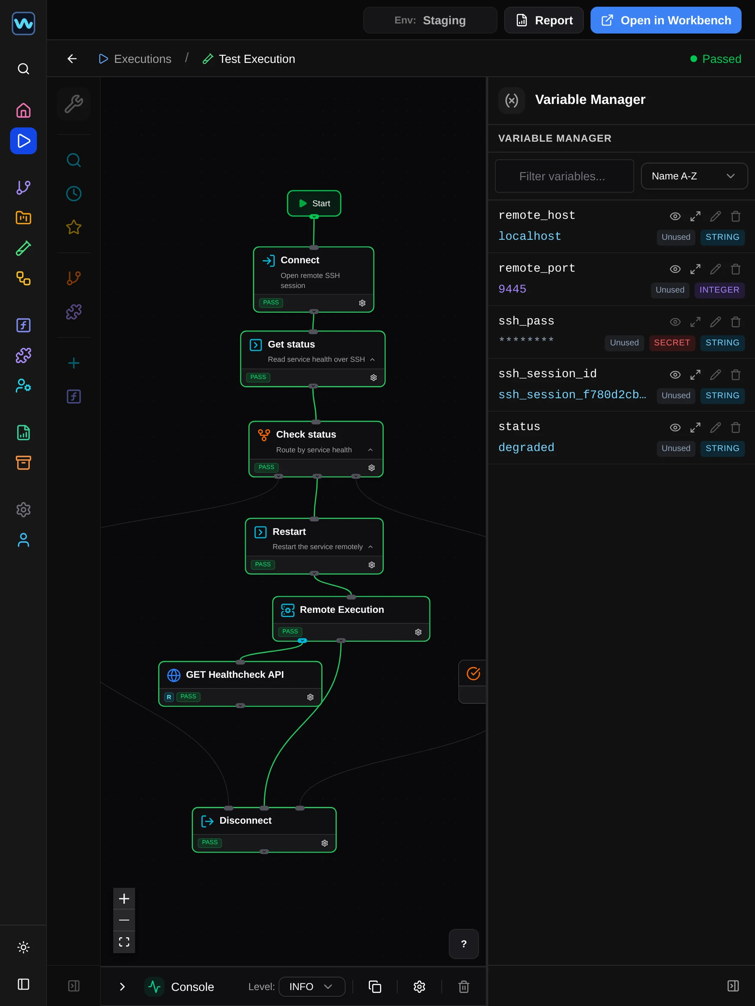Toggle the right panel collapse icon at bottom
This screenshot has height=1006, width=755.
(733, 985)
